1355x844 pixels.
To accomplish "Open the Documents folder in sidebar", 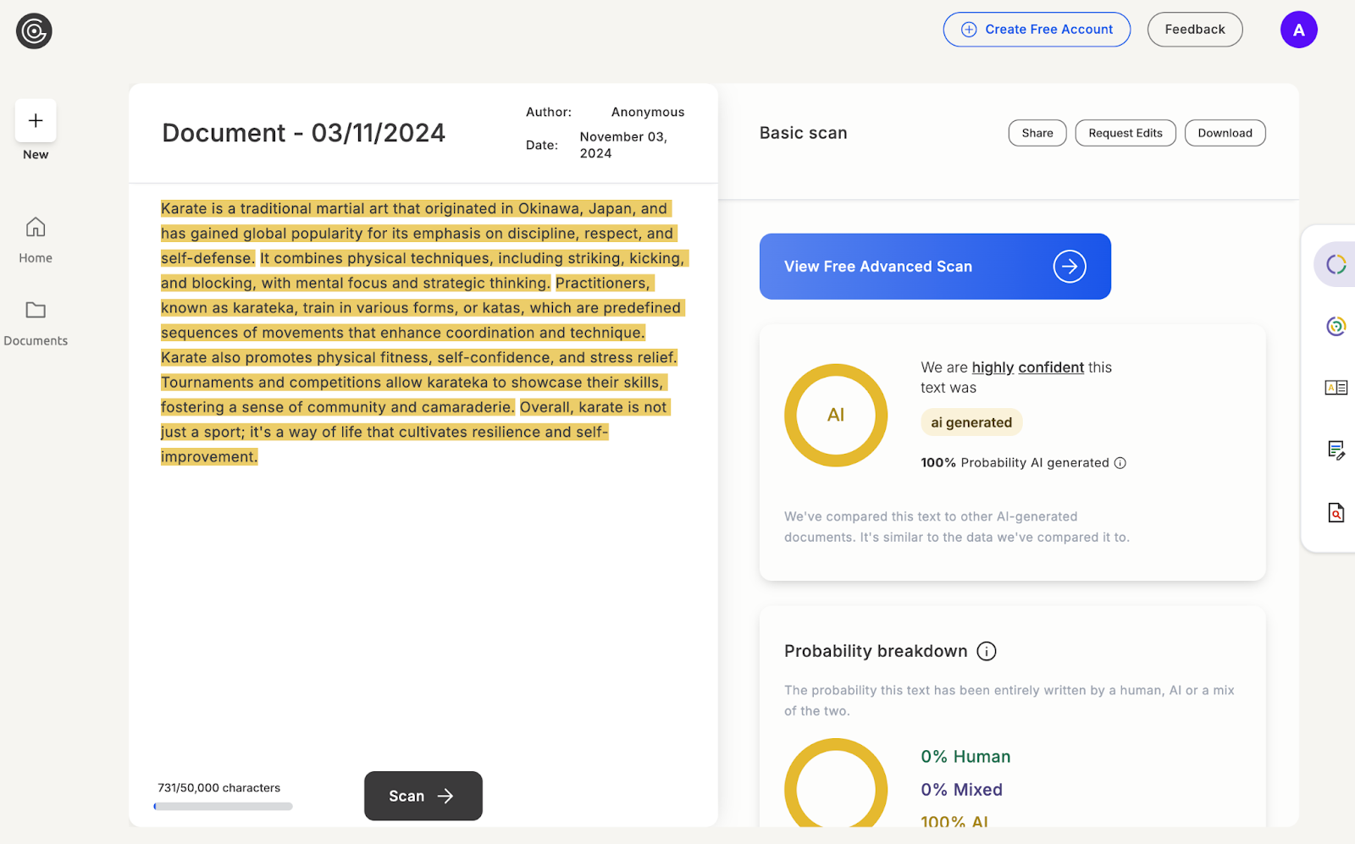I will click(36, 323).
